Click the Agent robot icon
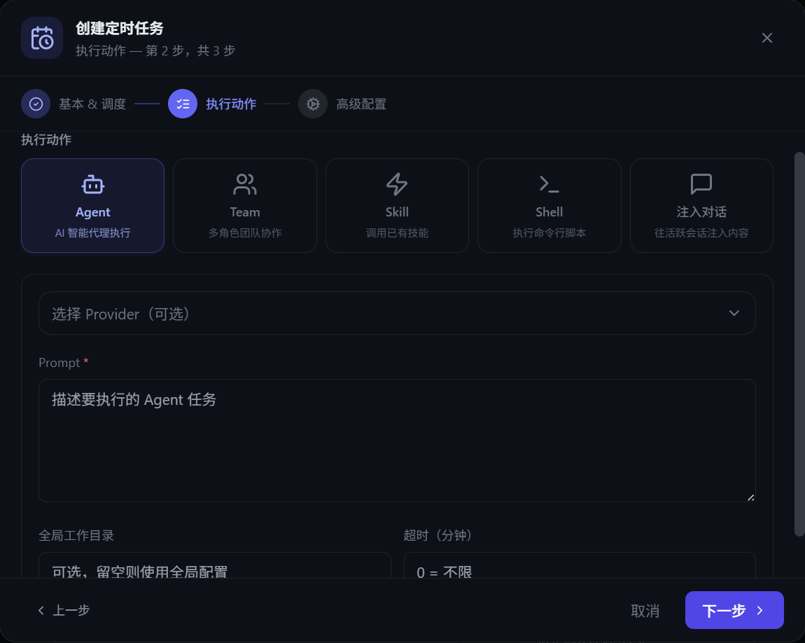The width and height of the screenshot is (805, 643). (93, 185)
